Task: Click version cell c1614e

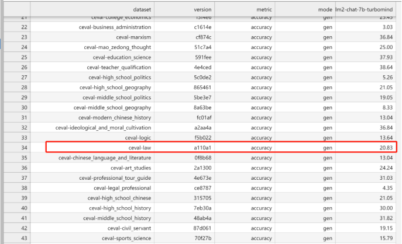Action: (184, 27)
